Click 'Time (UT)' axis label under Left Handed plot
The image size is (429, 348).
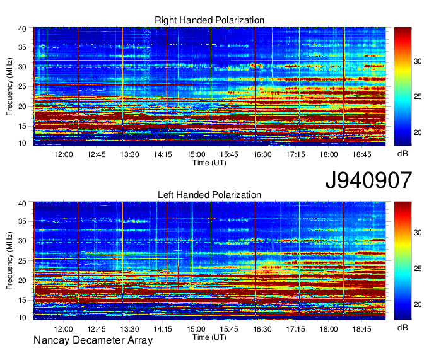(209, 337)
